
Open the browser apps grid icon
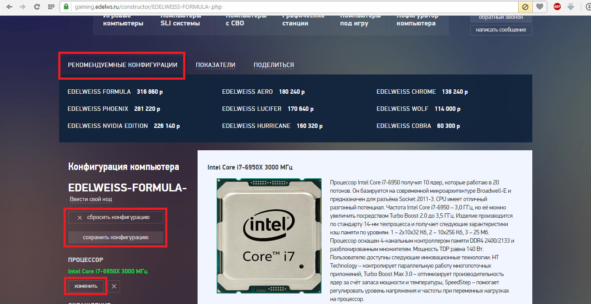click(51, 7)
